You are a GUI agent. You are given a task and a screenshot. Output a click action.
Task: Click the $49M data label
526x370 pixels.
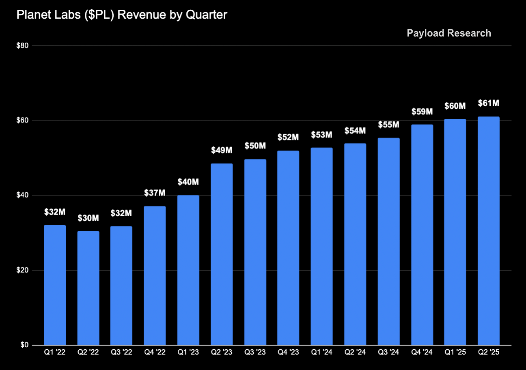coord(222,150)
